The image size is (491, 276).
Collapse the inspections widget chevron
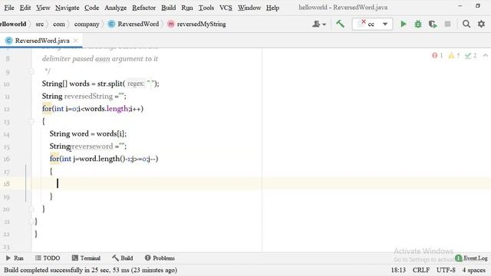click(x=486, y=56)
